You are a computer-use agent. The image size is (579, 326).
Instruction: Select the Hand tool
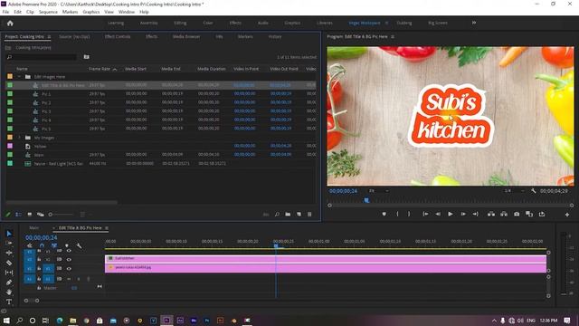[9, 292]
